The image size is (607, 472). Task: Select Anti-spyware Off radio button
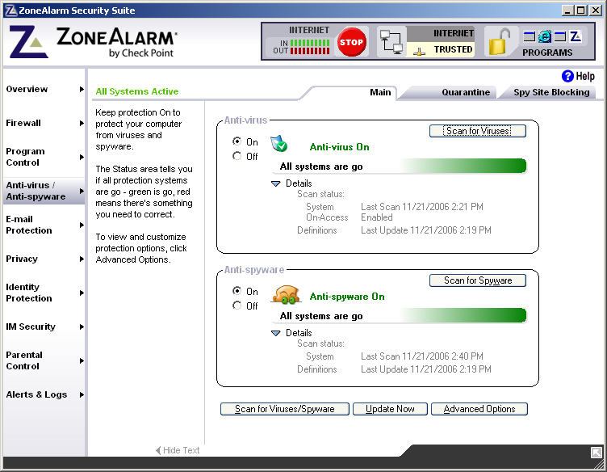[x=237, y=306]
